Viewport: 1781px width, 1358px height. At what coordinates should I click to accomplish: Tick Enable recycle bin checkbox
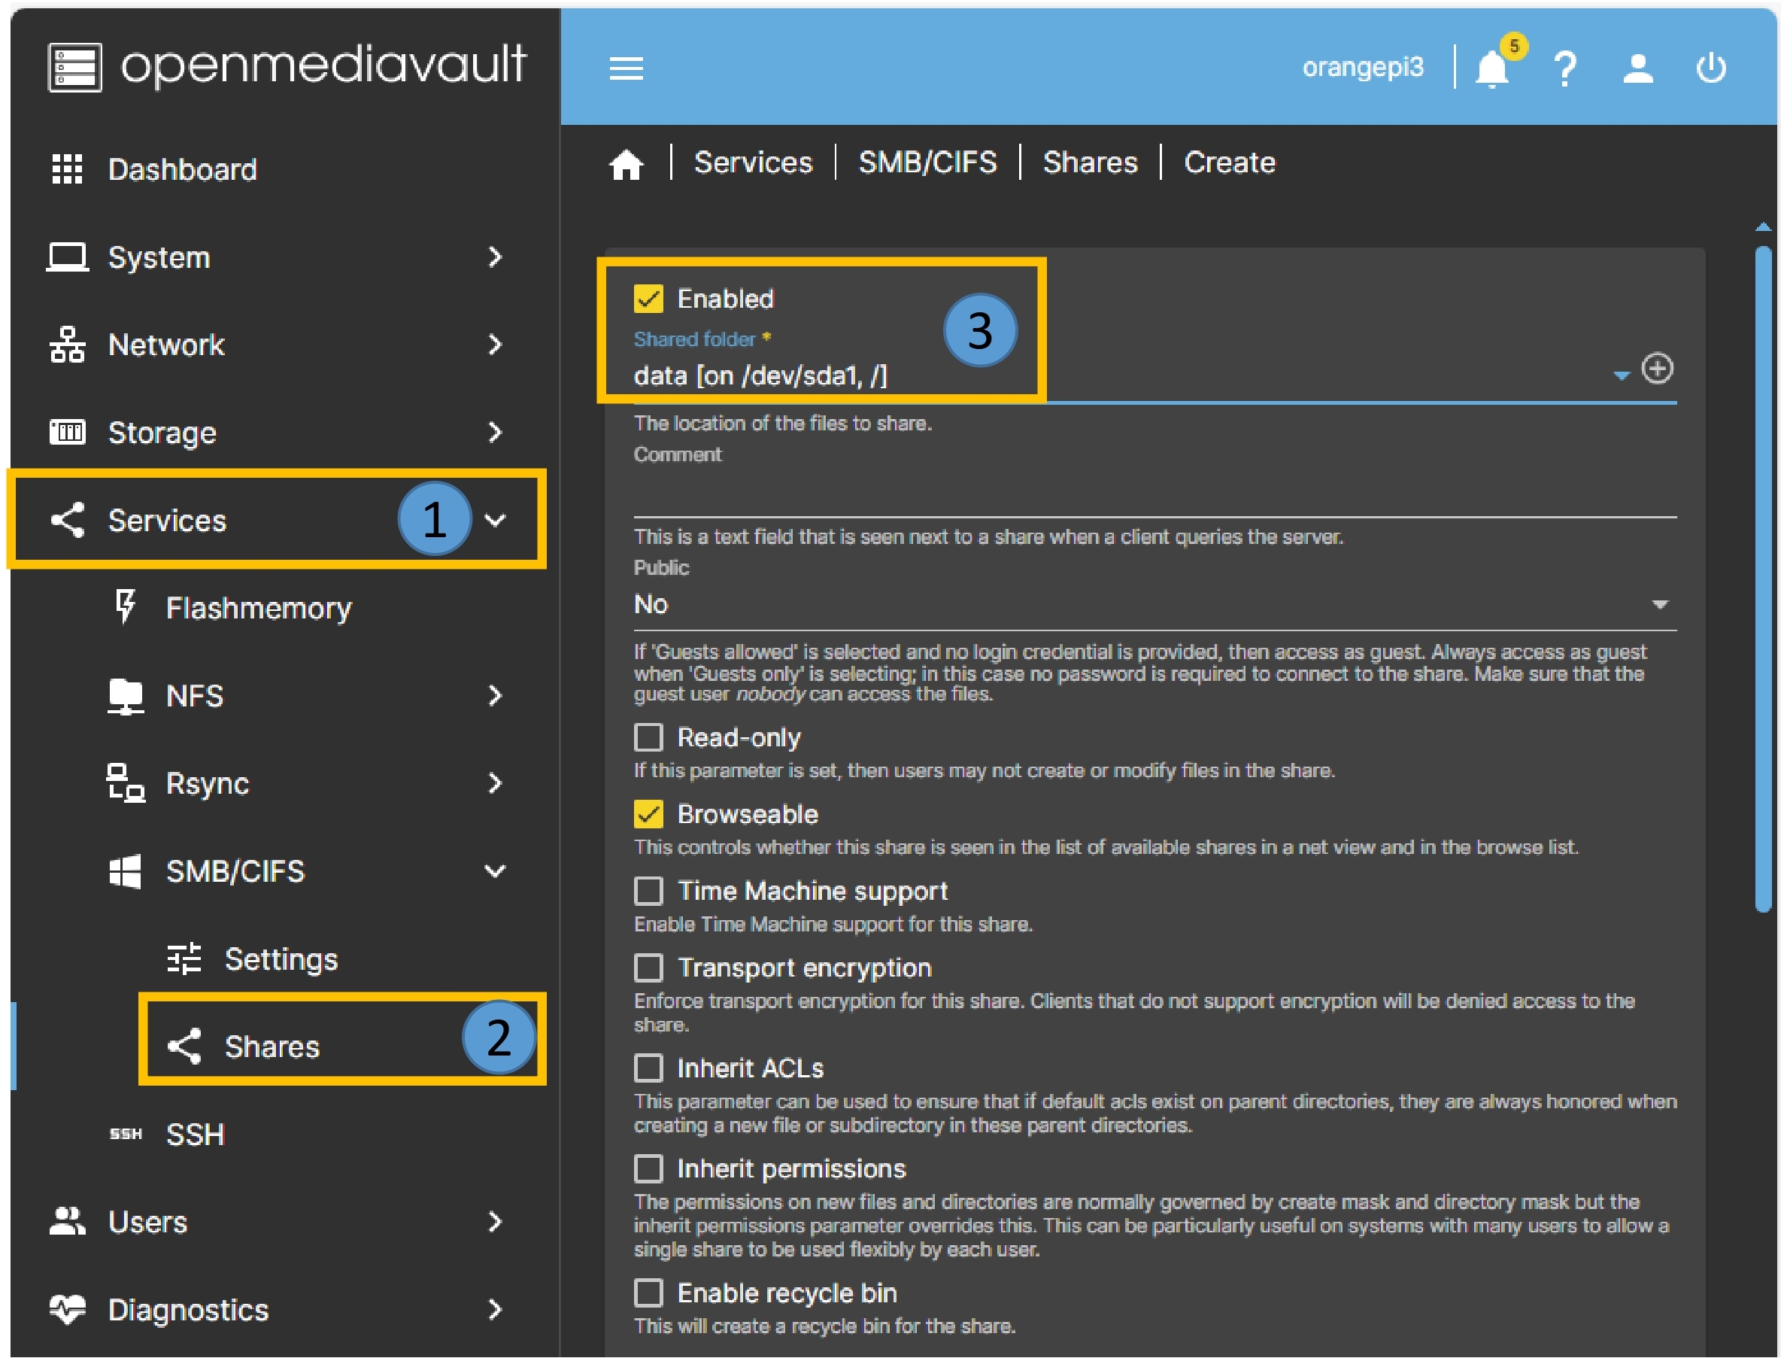[648, 1293]
